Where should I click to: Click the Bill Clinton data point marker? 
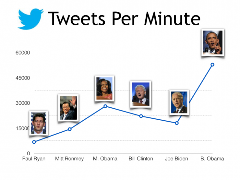141,116
